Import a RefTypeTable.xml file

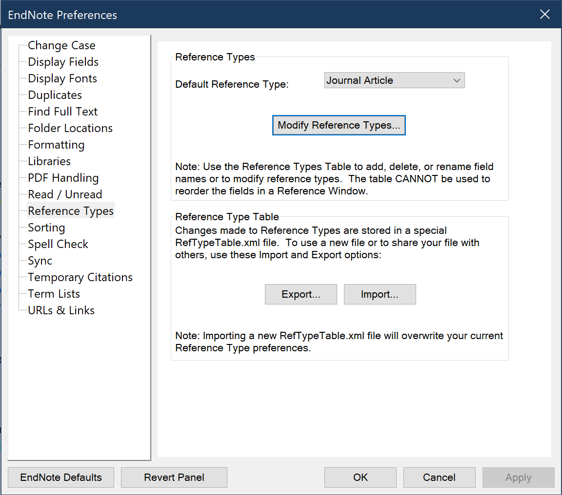pos(380,294)
